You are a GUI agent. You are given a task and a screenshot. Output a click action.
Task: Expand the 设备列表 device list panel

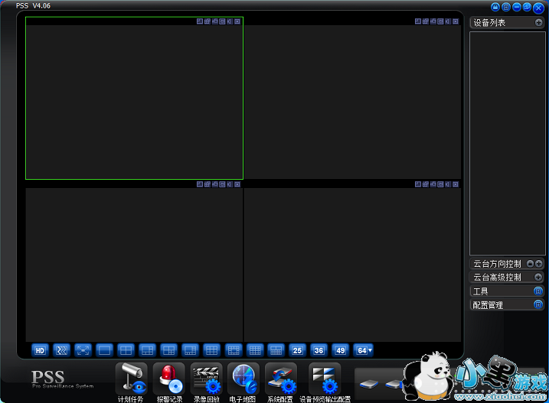pyautogui.click(x=538, y=23)
